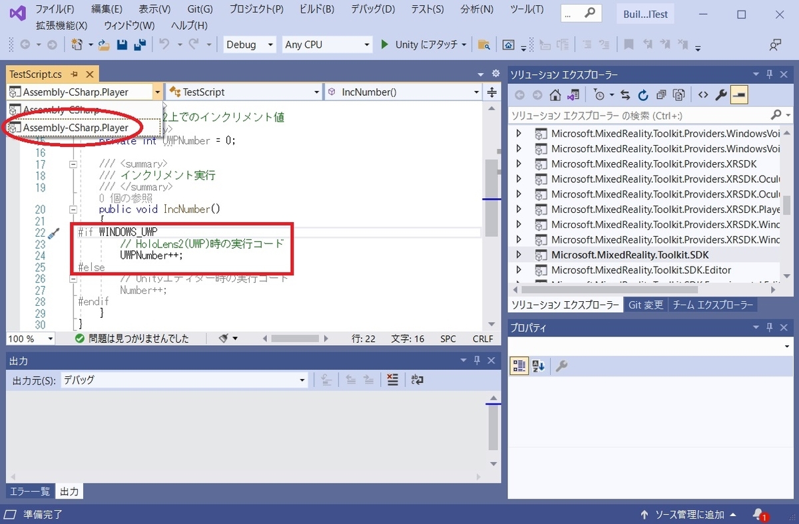Switch to the Git 変更 tab
Screen dimensions: 799x524
646,305
